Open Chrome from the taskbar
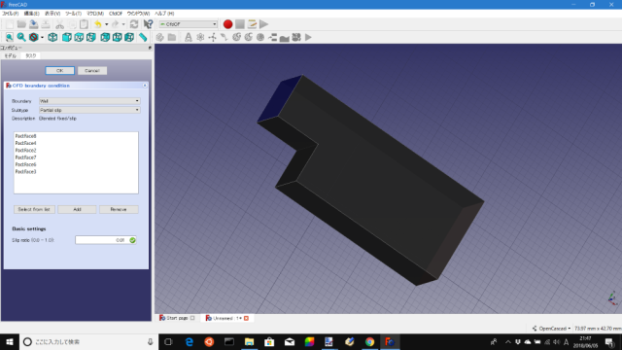This screenshot has width=622, height=350. (369, 341)
